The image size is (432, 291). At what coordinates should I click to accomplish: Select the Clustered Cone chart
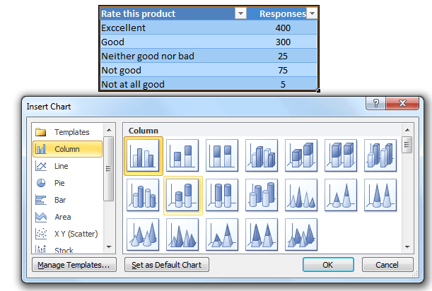(301, 195)
